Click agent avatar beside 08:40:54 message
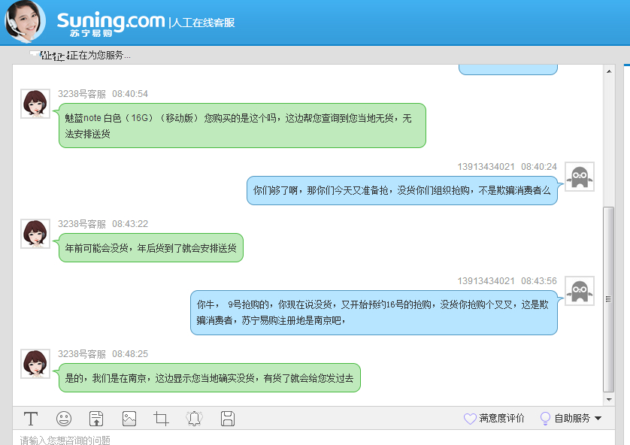 click(35, 104)
